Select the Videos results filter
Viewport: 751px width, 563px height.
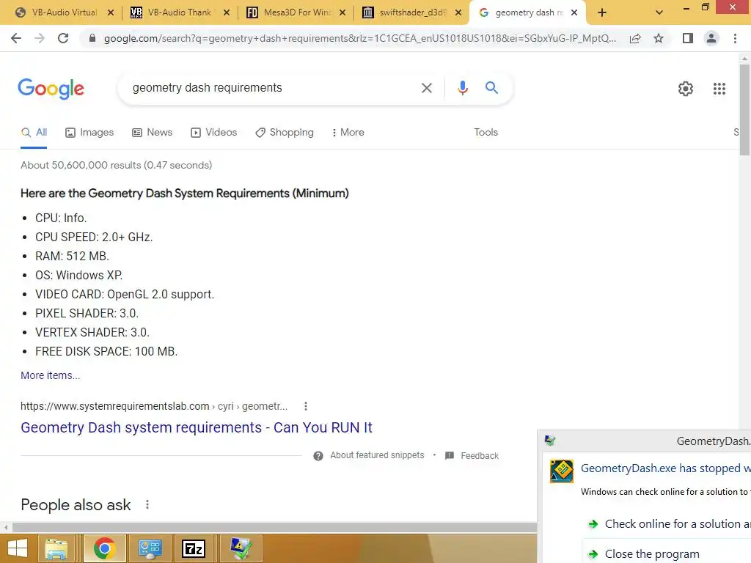pyautogui.click(x=213, y=133)
